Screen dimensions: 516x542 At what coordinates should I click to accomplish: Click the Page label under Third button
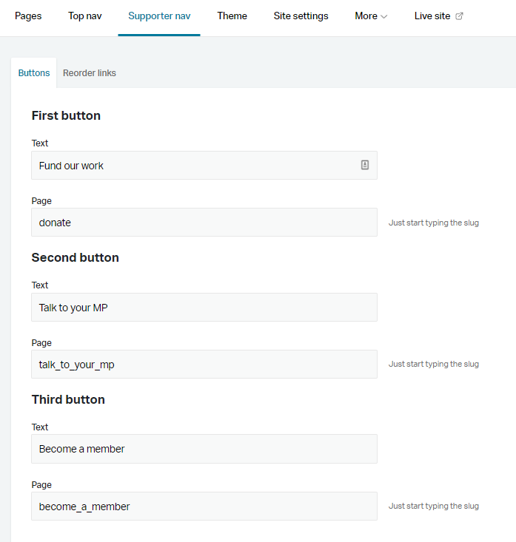coord(41,485)
